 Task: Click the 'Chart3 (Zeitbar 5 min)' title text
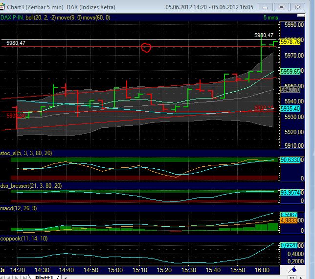[35, 7]
